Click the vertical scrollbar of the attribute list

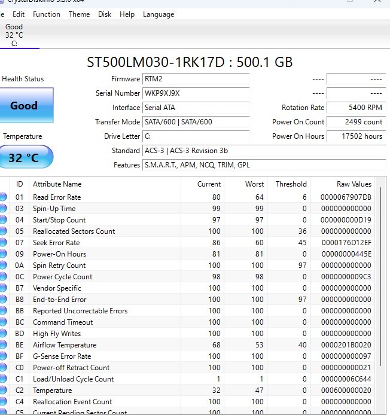coord(381,299)
